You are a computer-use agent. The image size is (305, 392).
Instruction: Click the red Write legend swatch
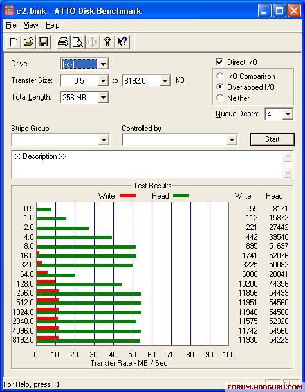127,196
